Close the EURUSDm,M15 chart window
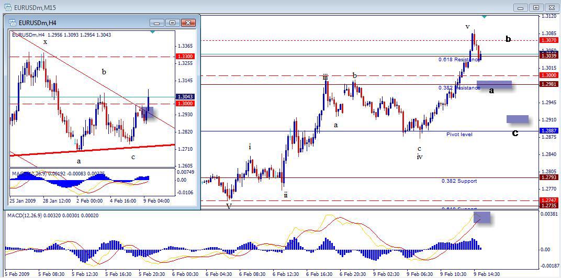This screenshot has width=561, height=278. coord(552,7)
